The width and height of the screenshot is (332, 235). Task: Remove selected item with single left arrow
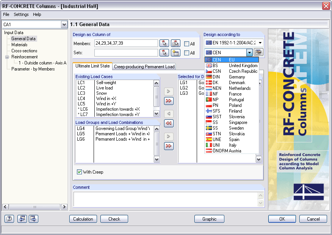pyautogui.click(x=169, y=114)
